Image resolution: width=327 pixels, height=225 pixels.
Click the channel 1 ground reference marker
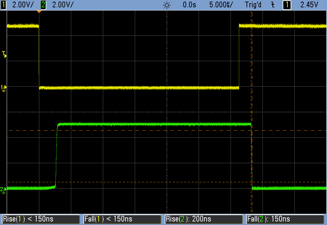click(x=4, y=87)
